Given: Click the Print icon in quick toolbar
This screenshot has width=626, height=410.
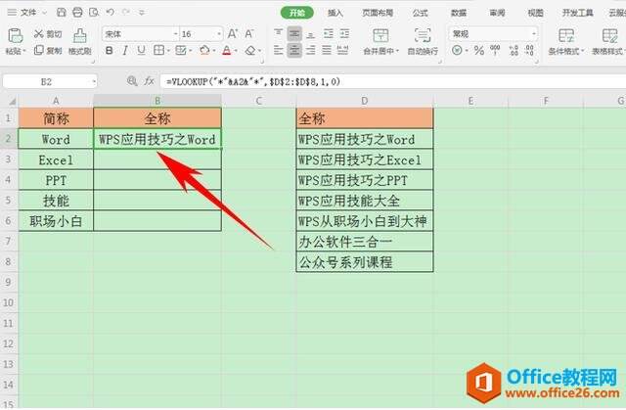Looking at the screenshot, I should [x=77, y=13].
